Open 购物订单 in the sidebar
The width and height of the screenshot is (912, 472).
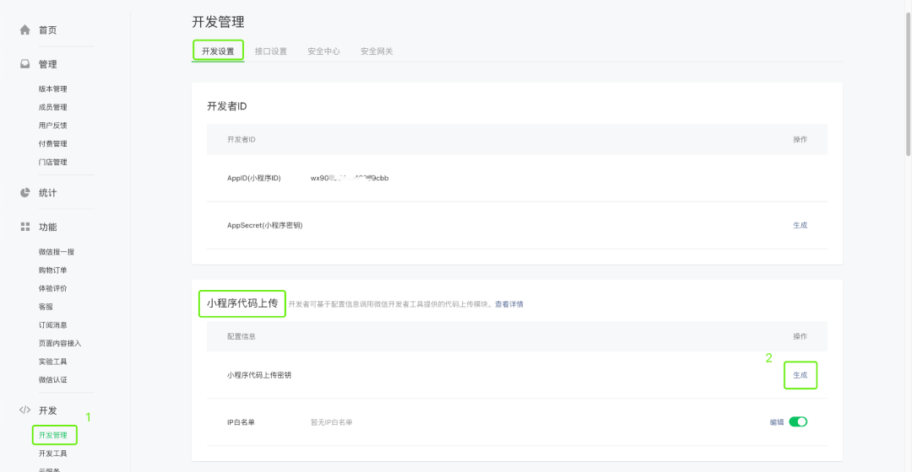click(x=53, y=270)
